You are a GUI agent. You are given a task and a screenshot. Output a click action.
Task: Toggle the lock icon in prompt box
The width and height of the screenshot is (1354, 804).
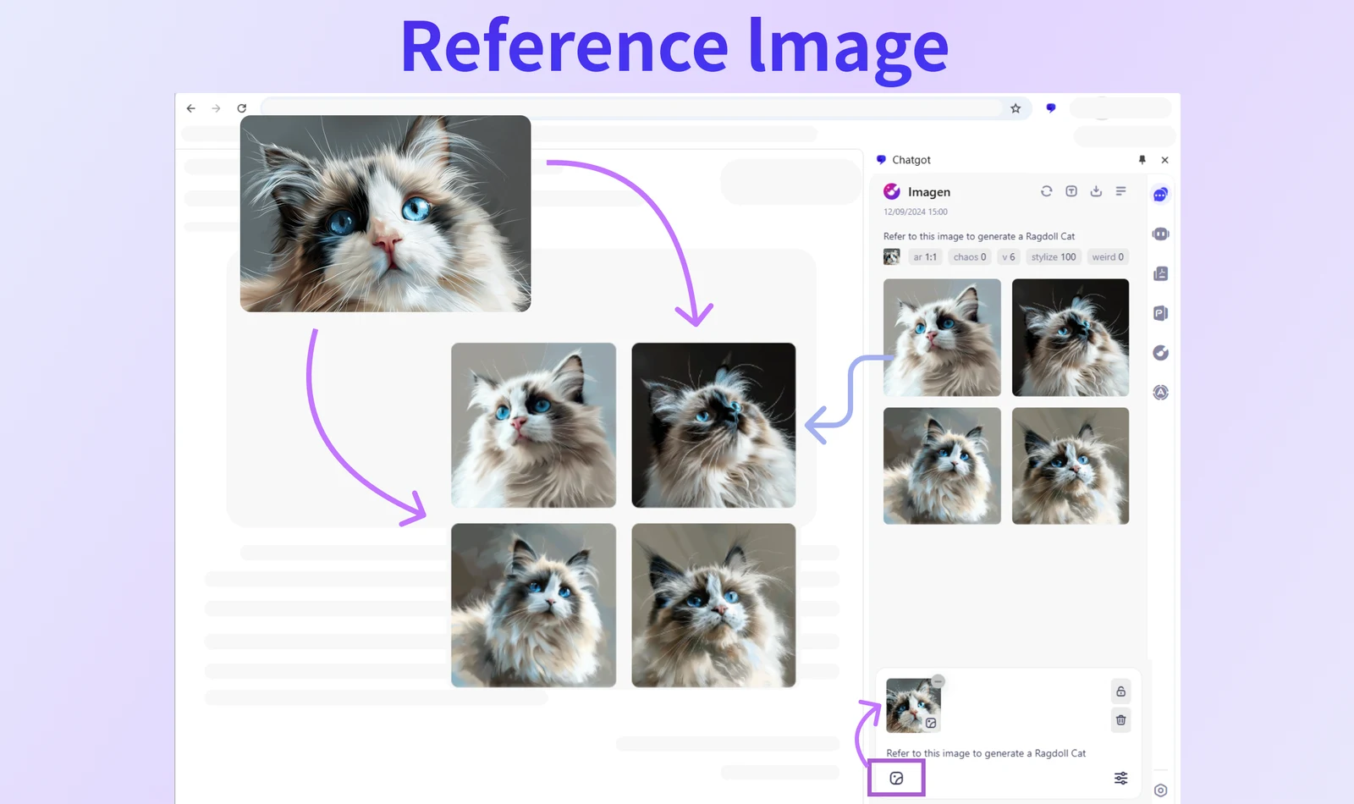pyautogui.click(x=1120, y=691)
